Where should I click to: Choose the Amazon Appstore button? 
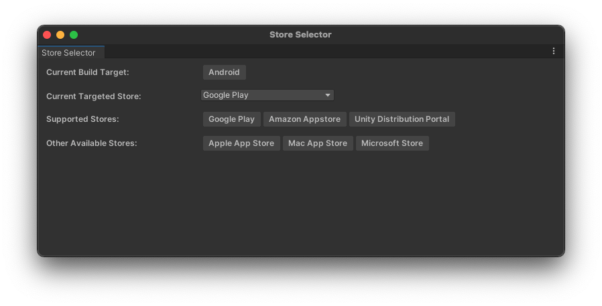tap(304, 119)
